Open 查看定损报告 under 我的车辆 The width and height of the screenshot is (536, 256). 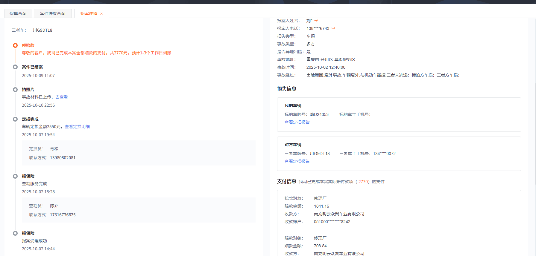297,122
